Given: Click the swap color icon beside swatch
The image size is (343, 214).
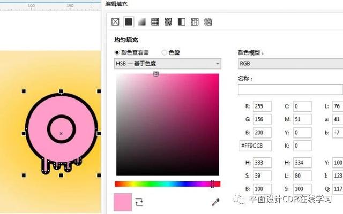Looking at the screenshot, I should click(139, 202).
